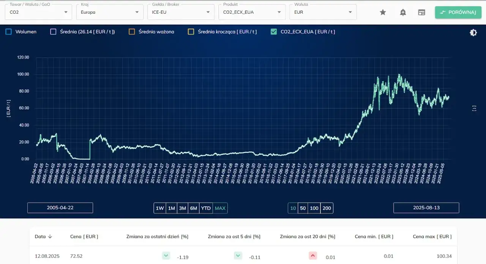Click the start date field 2005-04-22
The image size is (486, 264).
(60, 208)
